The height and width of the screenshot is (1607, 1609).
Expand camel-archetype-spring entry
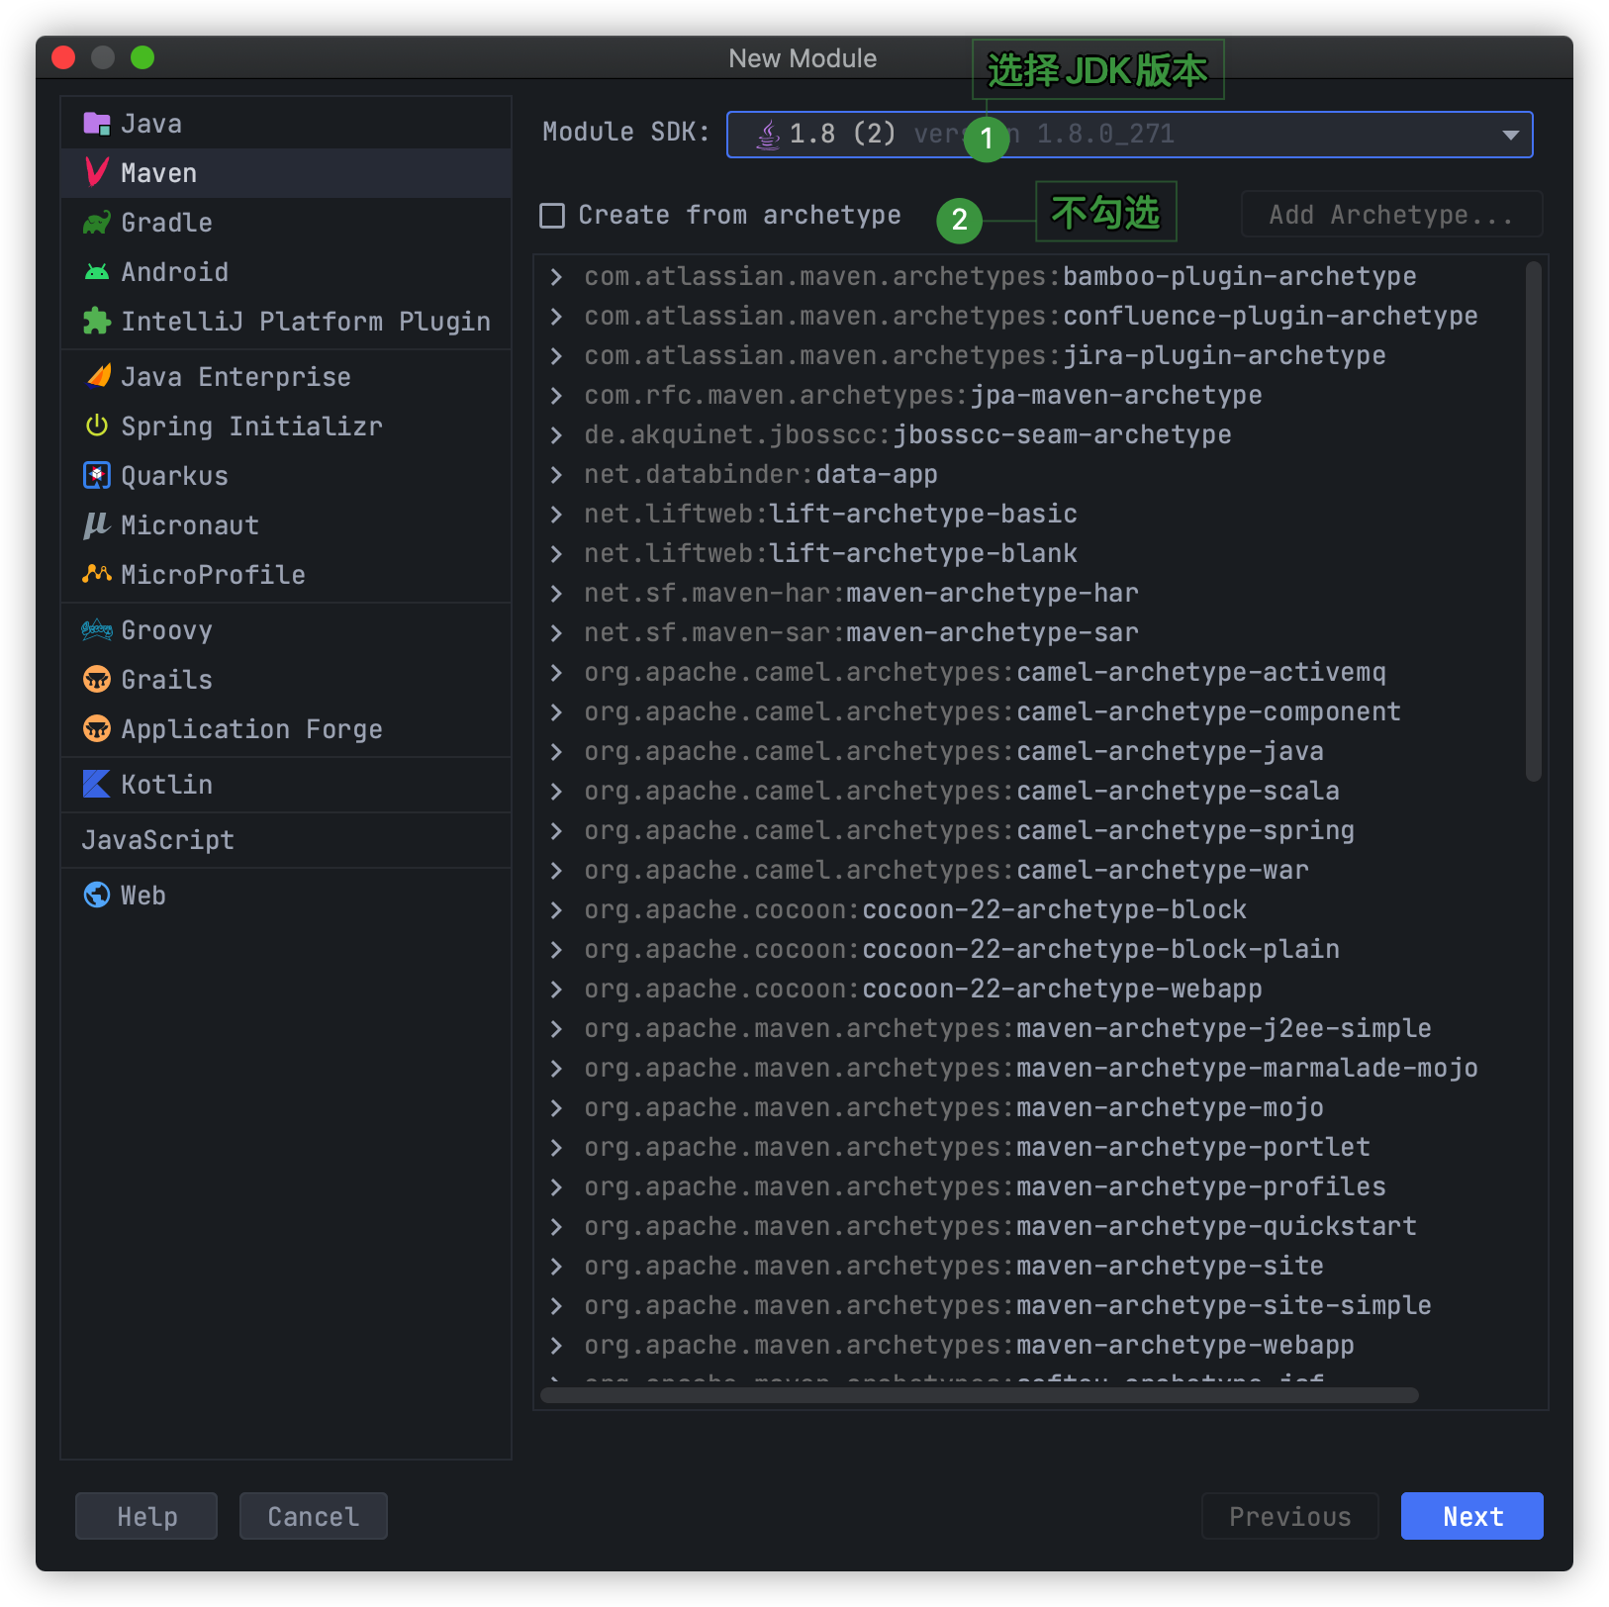click(x=556, y=831)
